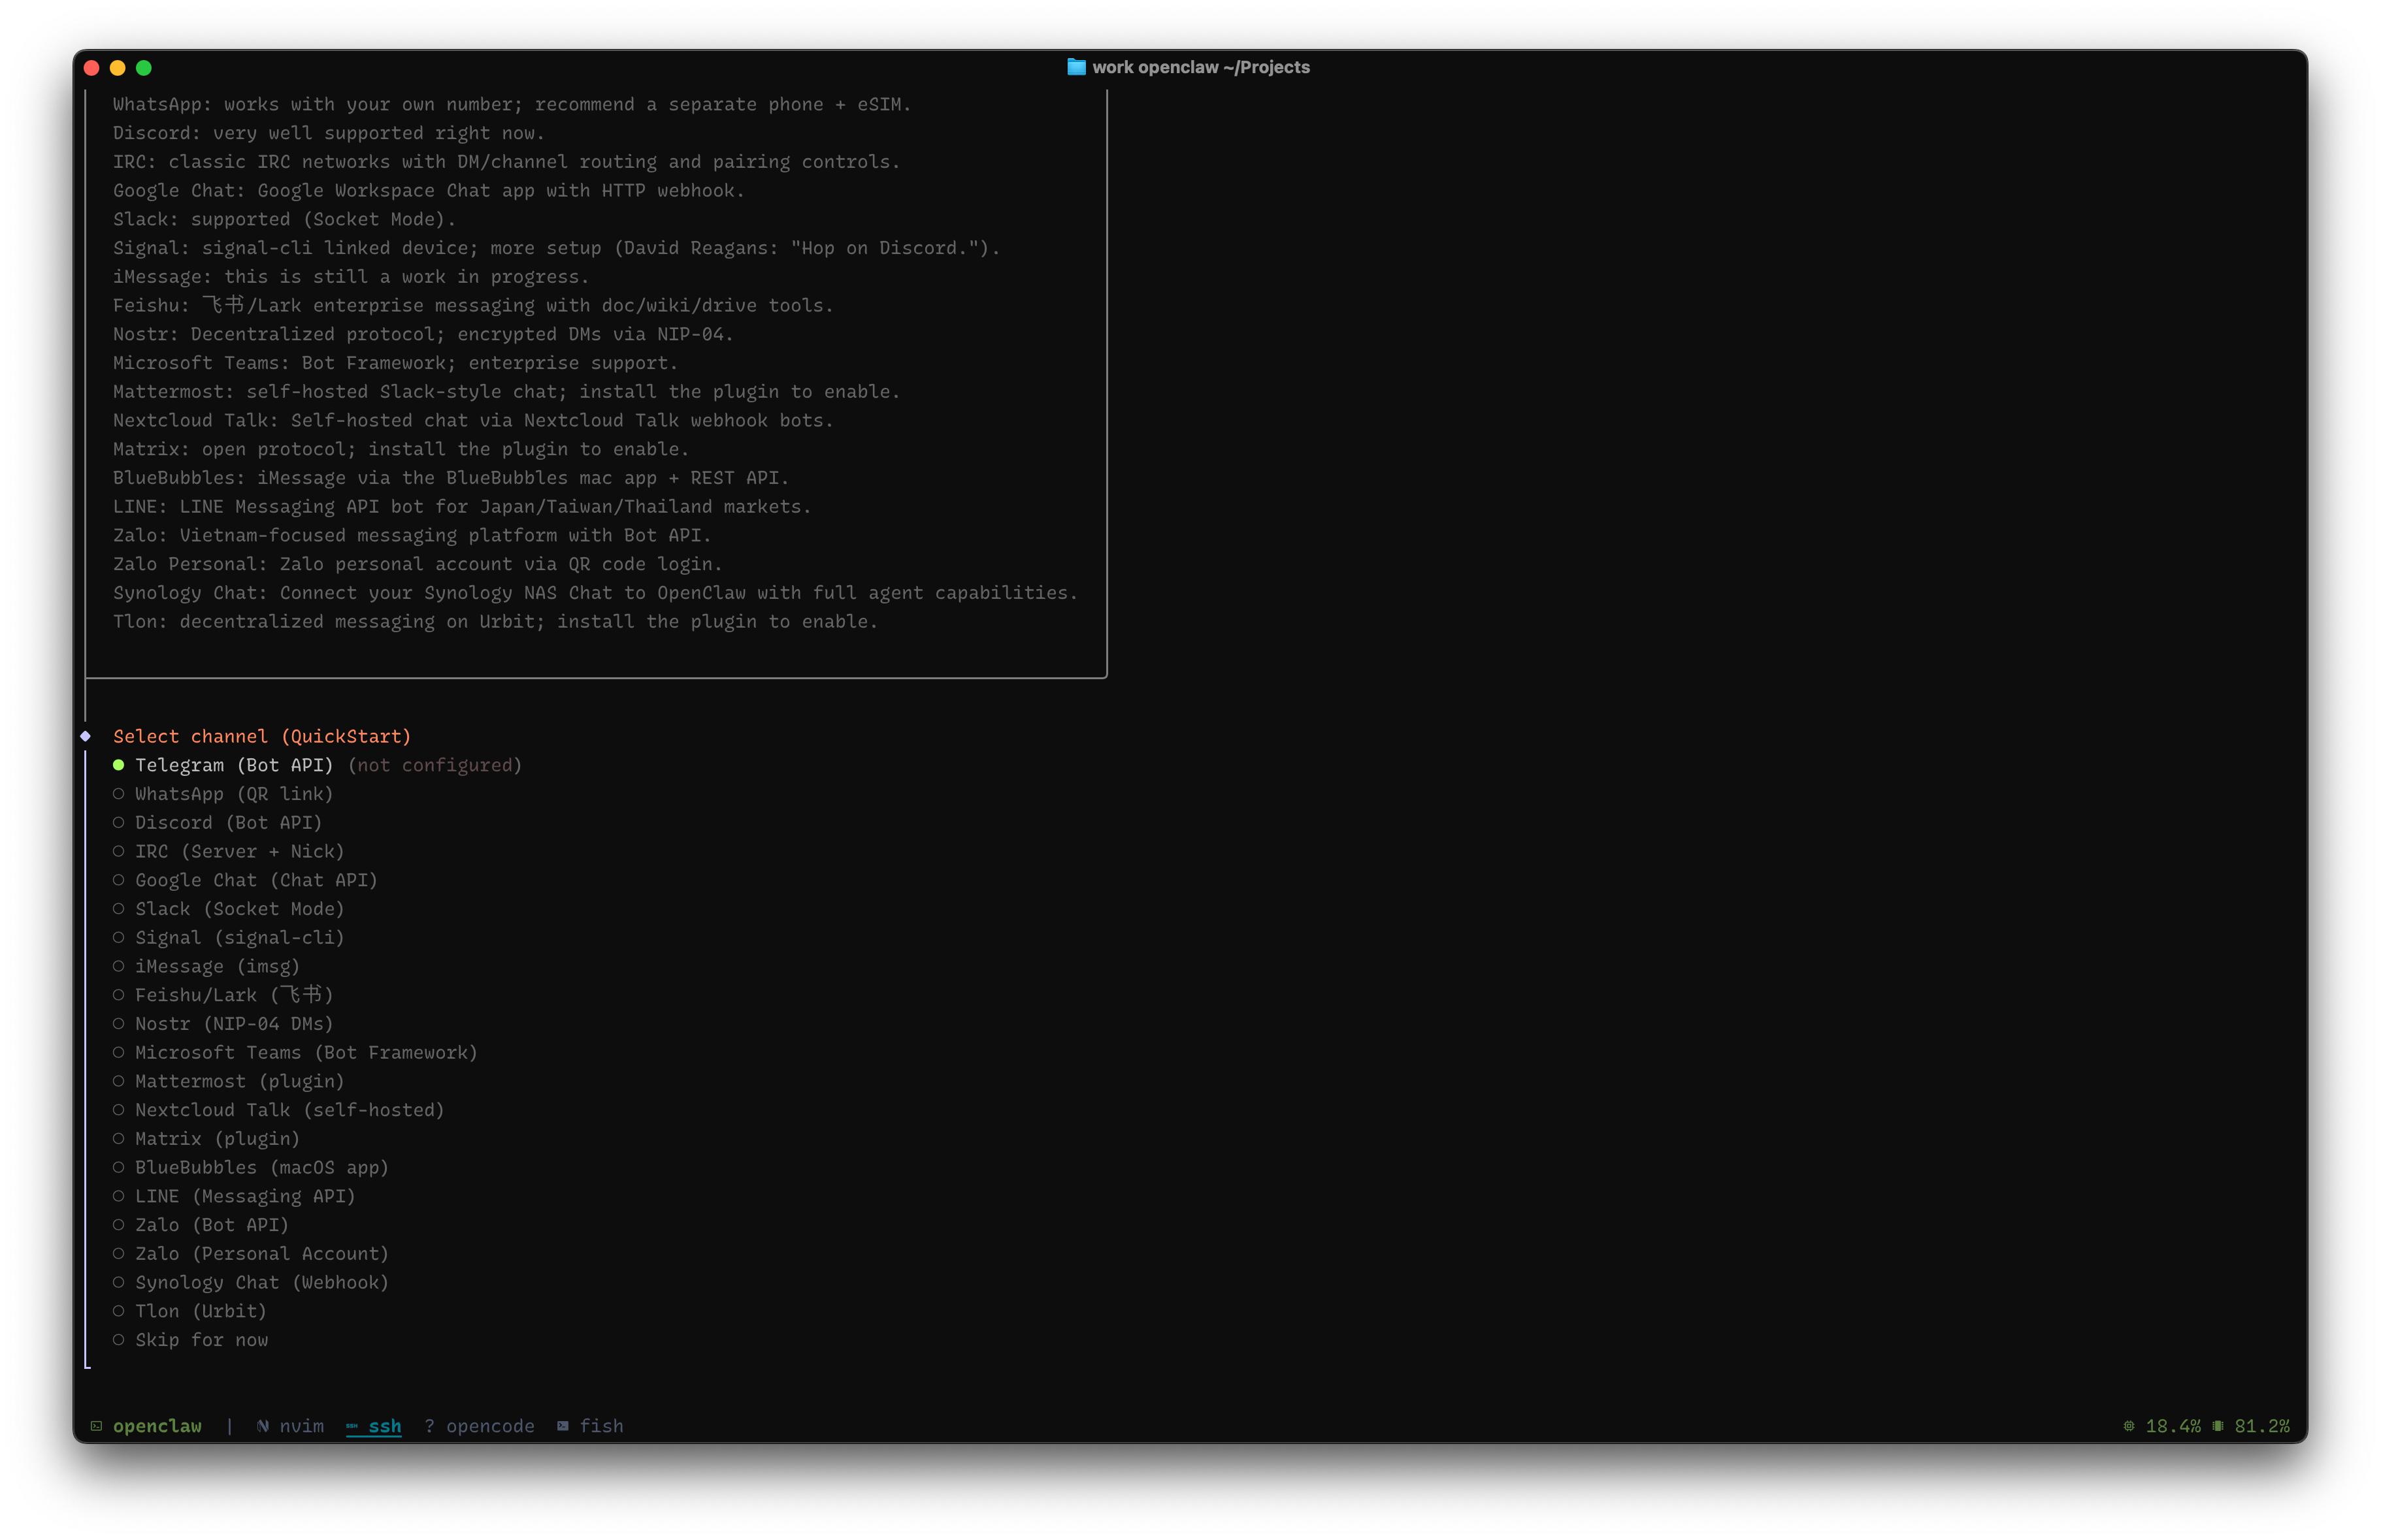Click the ssh icon in status bar
Viewport: 2381px width, 1540px height.
[x=352, y=1426]
